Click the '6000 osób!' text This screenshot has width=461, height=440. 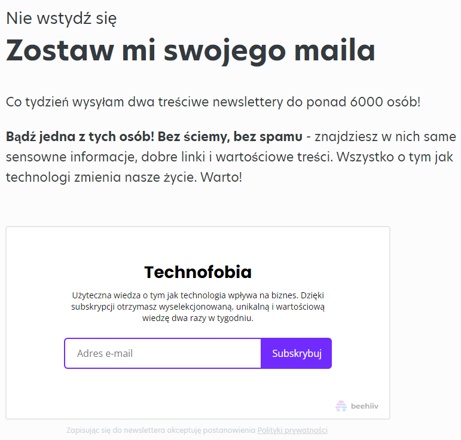pos(385,102)
